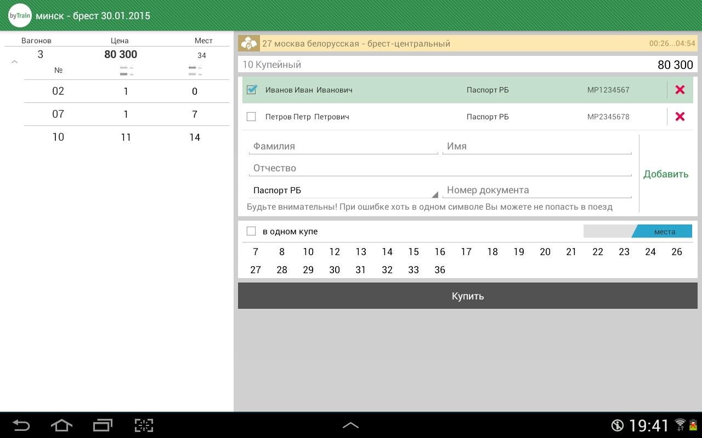Open train 27 москва белорусская - брест-центральный
This screenshot has width=702, height=438.
[x=468, y=43]
